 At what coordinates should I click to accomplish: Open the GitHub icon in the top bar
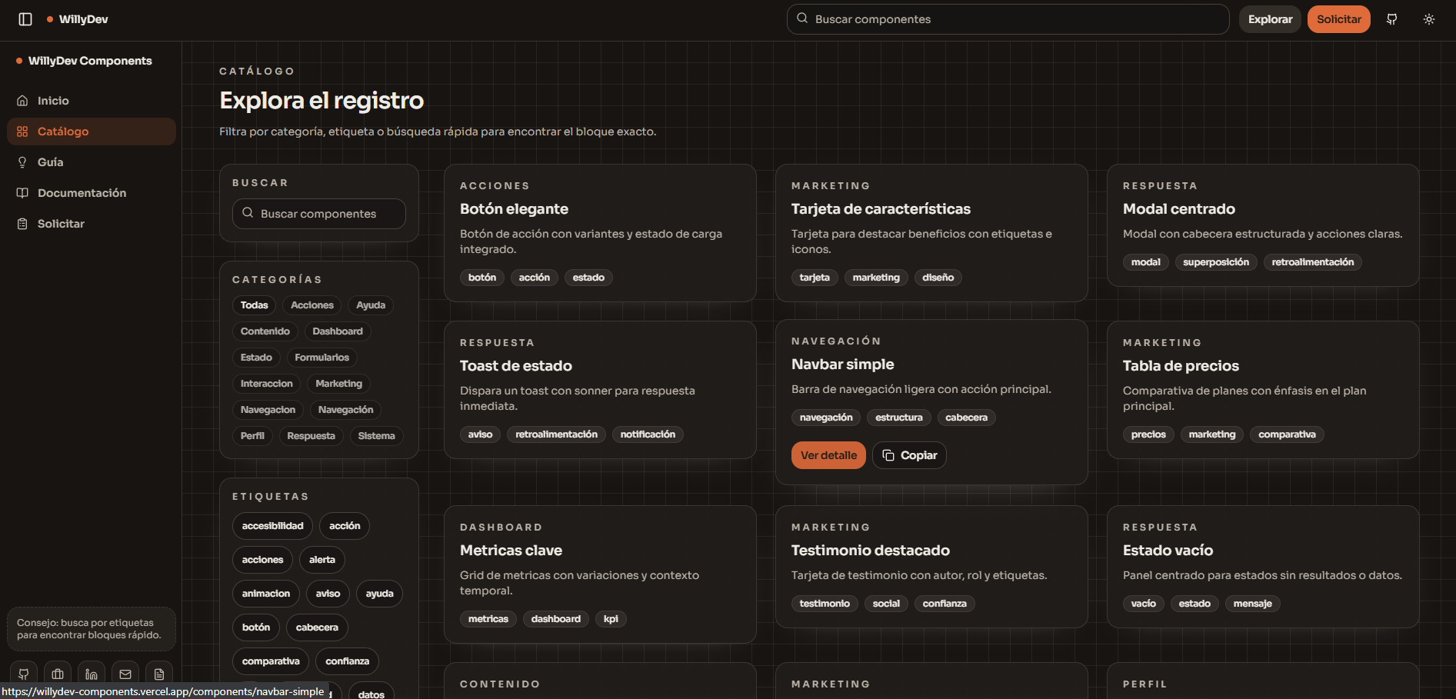pyautogui.click(x=1391, y=18)
